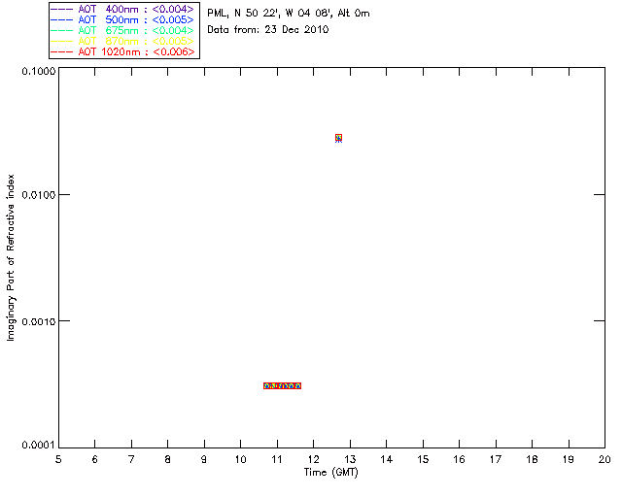Click the x-axis tick label 13
This screenshot has width=622, height=497.
pyautogui.click(x=350, y=459)
